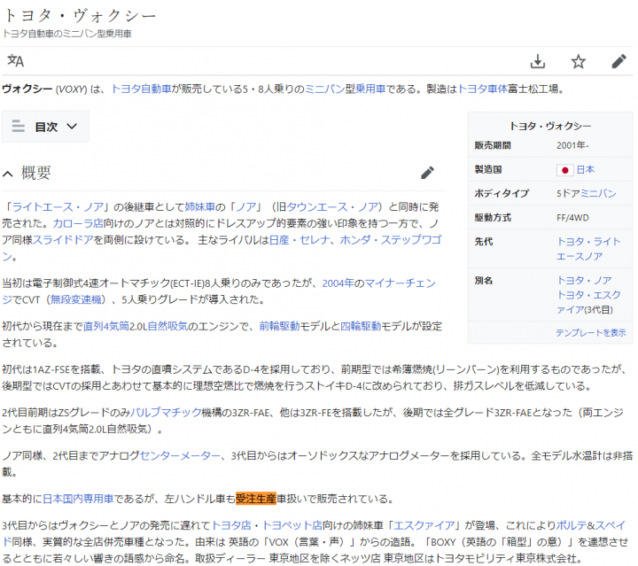The image size is (638, 566).
Task: Open the 2004年 link
Action: [x=338, y=283]
